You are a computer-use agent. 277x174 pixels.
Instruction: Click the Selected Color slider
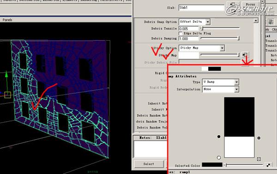pos(244,165)
